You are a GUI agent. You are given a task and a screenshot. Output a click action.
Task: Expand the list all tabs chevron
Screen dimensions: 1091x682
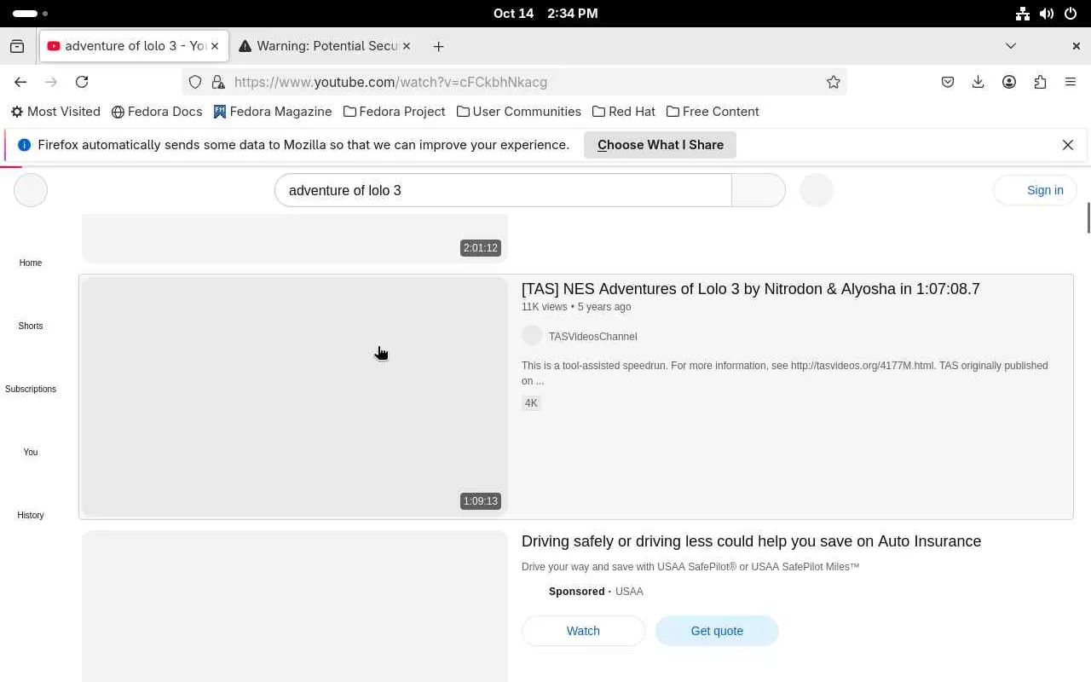pos(1011,46)
